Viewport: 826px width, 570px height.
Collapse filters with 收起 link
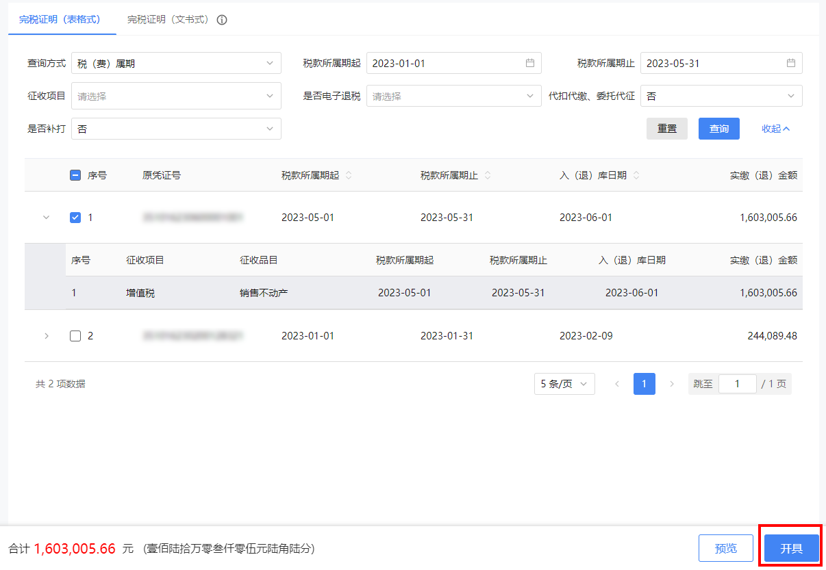(775, 129)
